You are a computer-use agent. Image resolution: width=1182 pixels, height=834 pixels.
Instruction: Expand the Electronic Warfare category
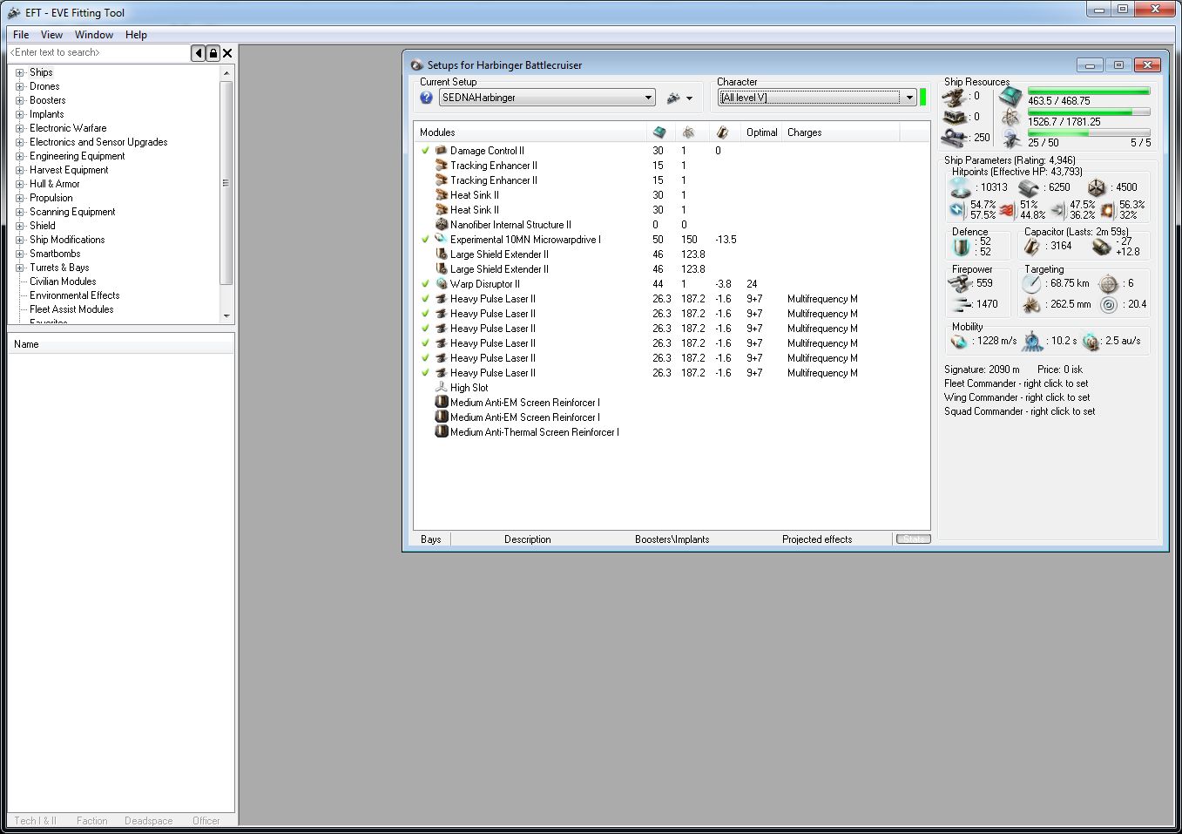click(x=20, y=128)
